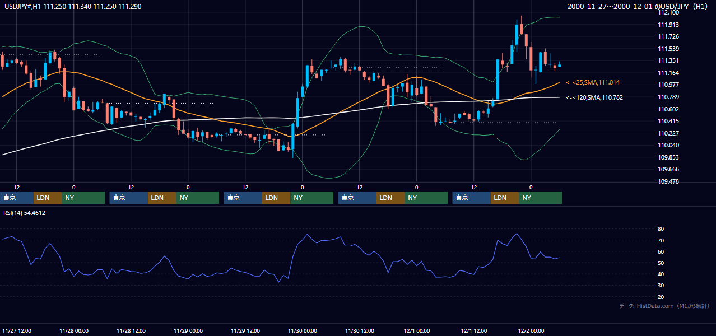Click the 120 SMA label reading 110.782
The height and width of the screenshot is (336, 716).
point(594,97)
